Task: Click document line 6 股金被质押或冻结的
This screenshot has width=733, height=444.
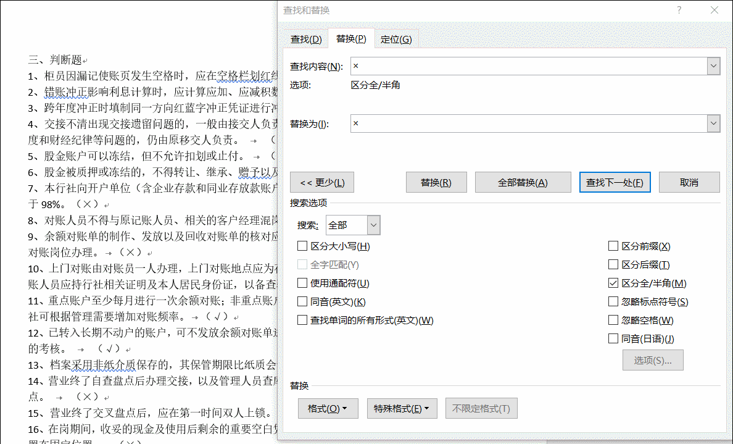Action: [x=152, y=172]
